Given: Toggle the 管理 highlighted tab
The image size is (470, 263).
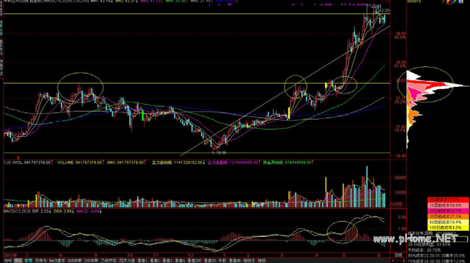Looking at the screenshot, I should (x=28, y=260).
